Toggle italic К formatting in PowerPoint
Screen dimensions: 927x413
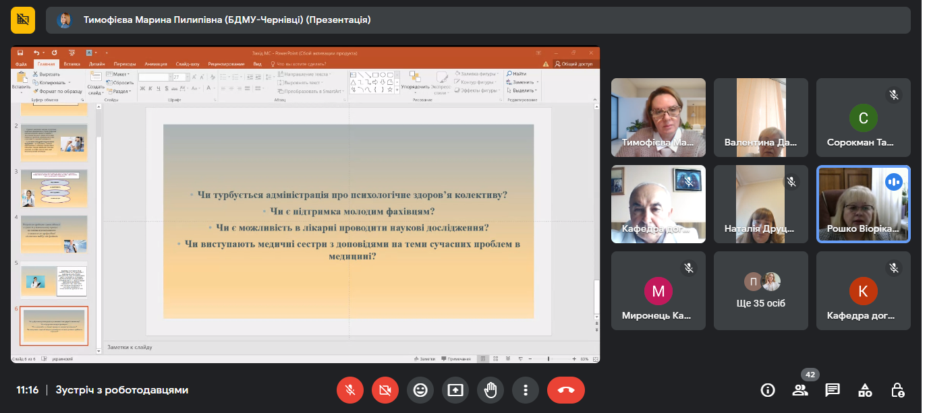150,88
